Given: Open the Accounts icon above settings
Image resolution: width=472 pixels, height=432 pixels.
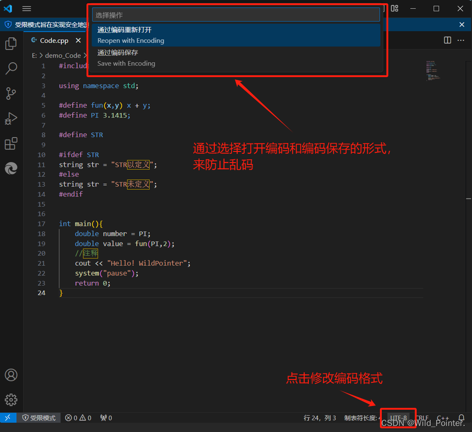Looking at the screenshot, I should pyautogui.click(x=11, y=375).
